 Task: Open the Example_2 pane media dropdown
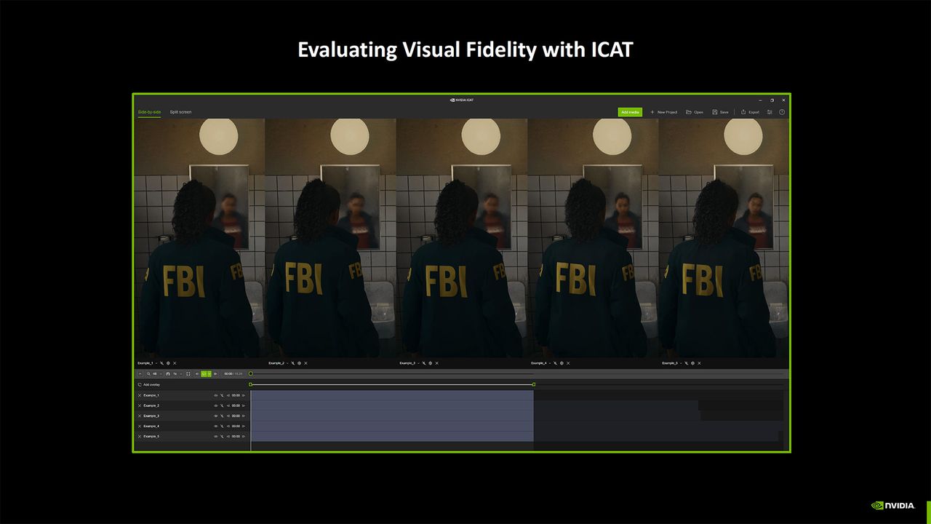click(287, 362)
